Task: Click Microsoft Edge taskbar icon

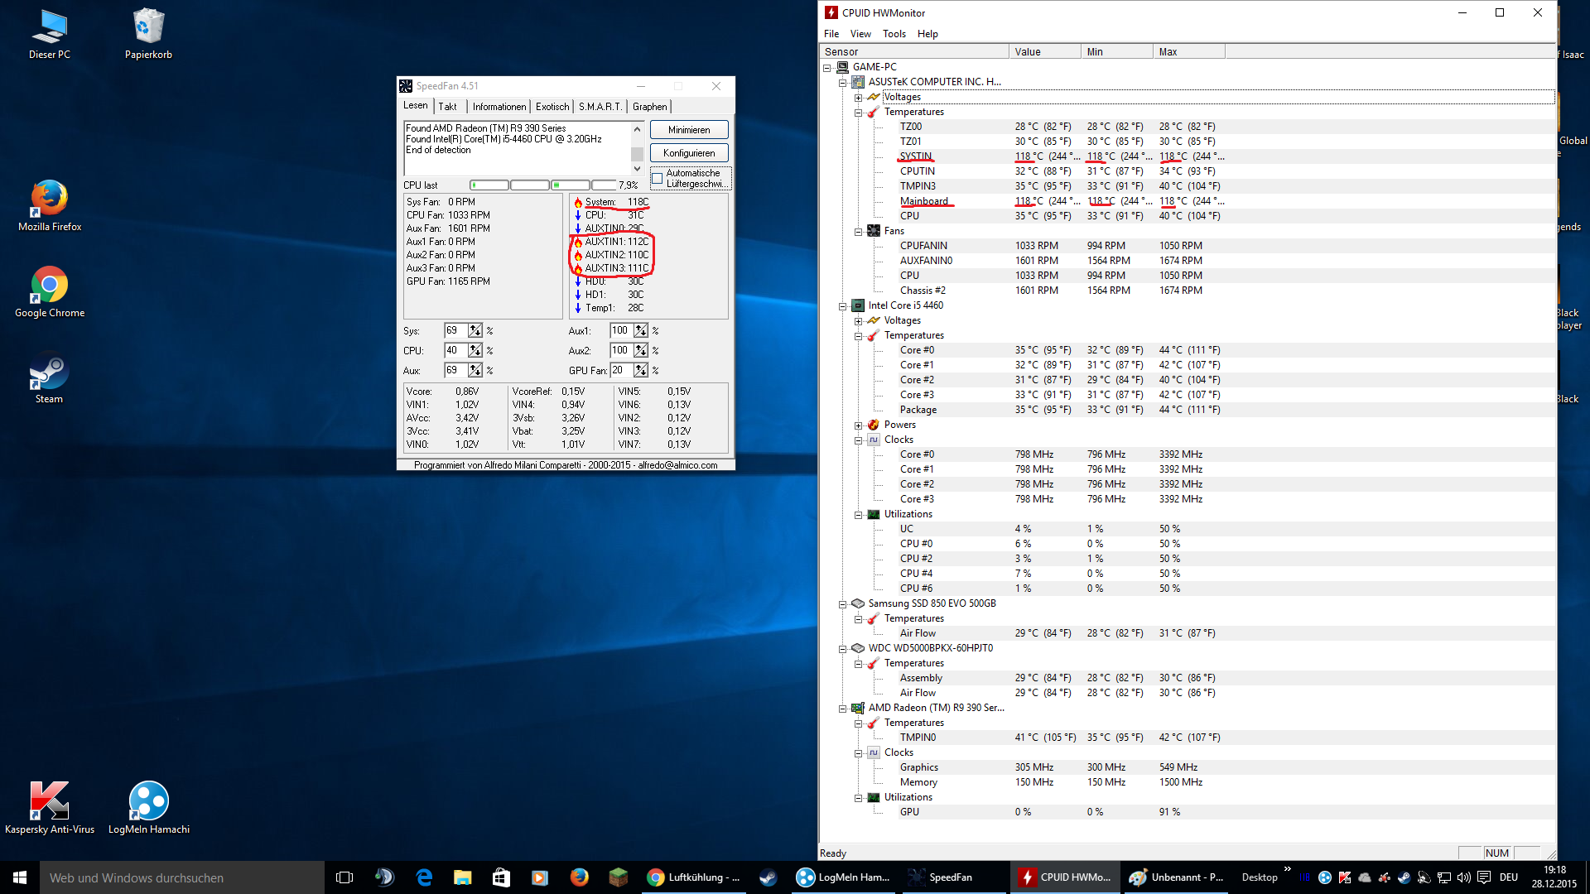Action: [x=424, y=877]
